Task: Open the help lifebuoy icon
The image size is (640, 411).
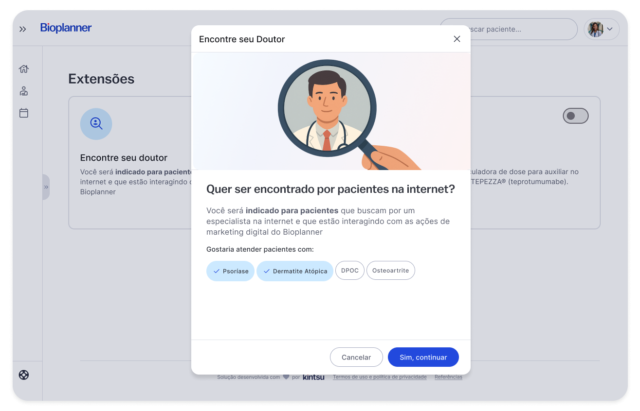Action: coord(24,375)
